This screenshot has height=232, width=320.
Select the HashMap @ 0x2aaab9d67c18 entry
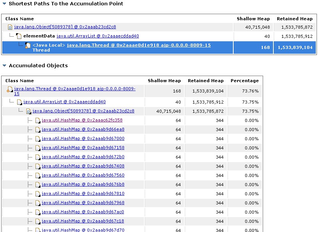[x=83, y=221]
